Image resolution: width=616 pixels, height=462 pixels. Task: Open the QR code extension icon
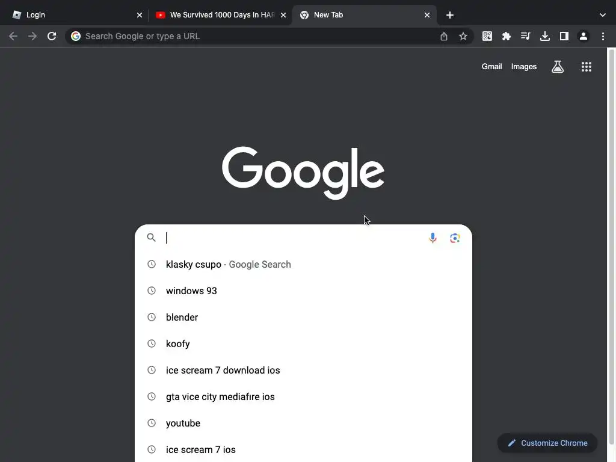click(487, 36)
